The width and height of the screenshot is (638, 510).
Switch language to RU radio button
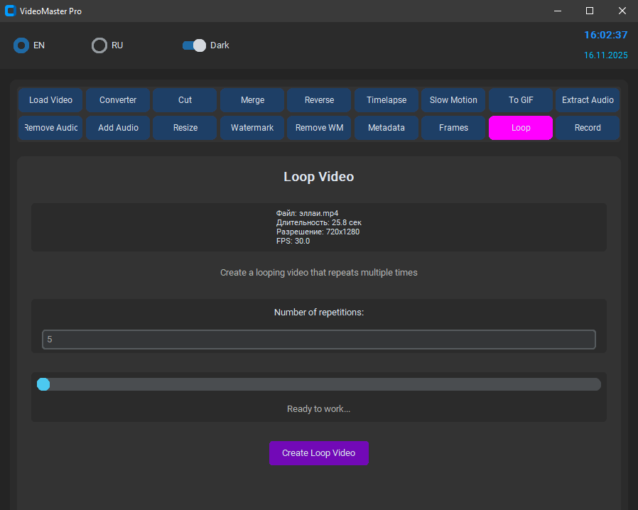(x=99, y=45)
